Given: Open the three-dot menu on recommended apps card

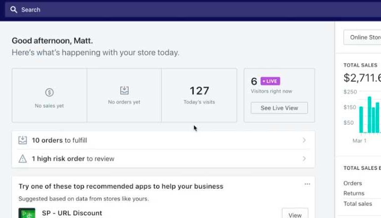Looking at the screenshot, I should [x=307, y=184].
